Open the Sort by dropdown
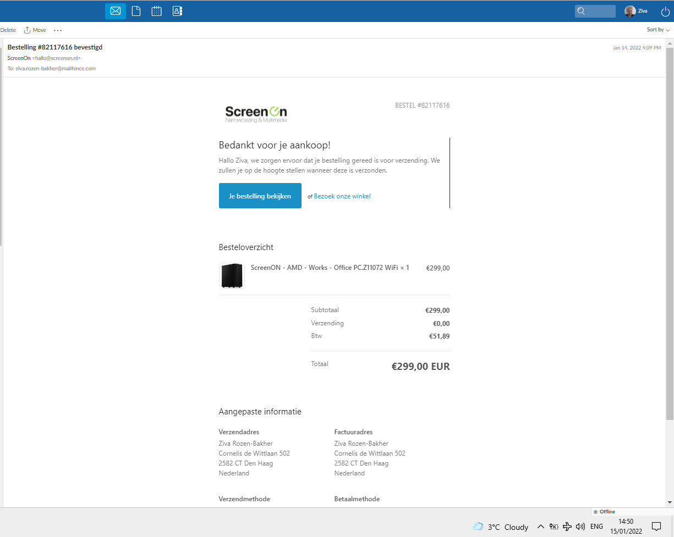The width and height of the screenshot is (674, 537). click(x=658, y=30)
